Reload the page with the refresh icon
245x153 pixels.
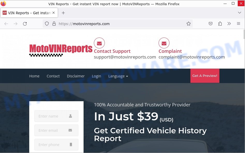25,24
